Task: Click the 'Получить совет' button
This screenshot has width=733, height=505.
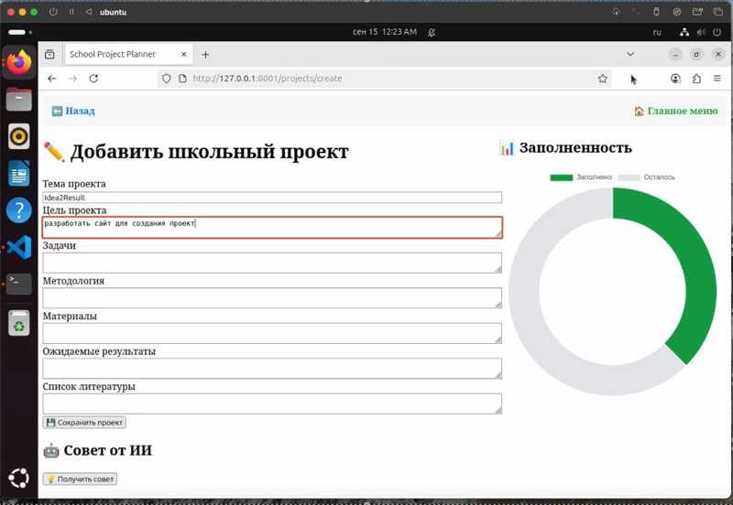Action: coord(81,478)
